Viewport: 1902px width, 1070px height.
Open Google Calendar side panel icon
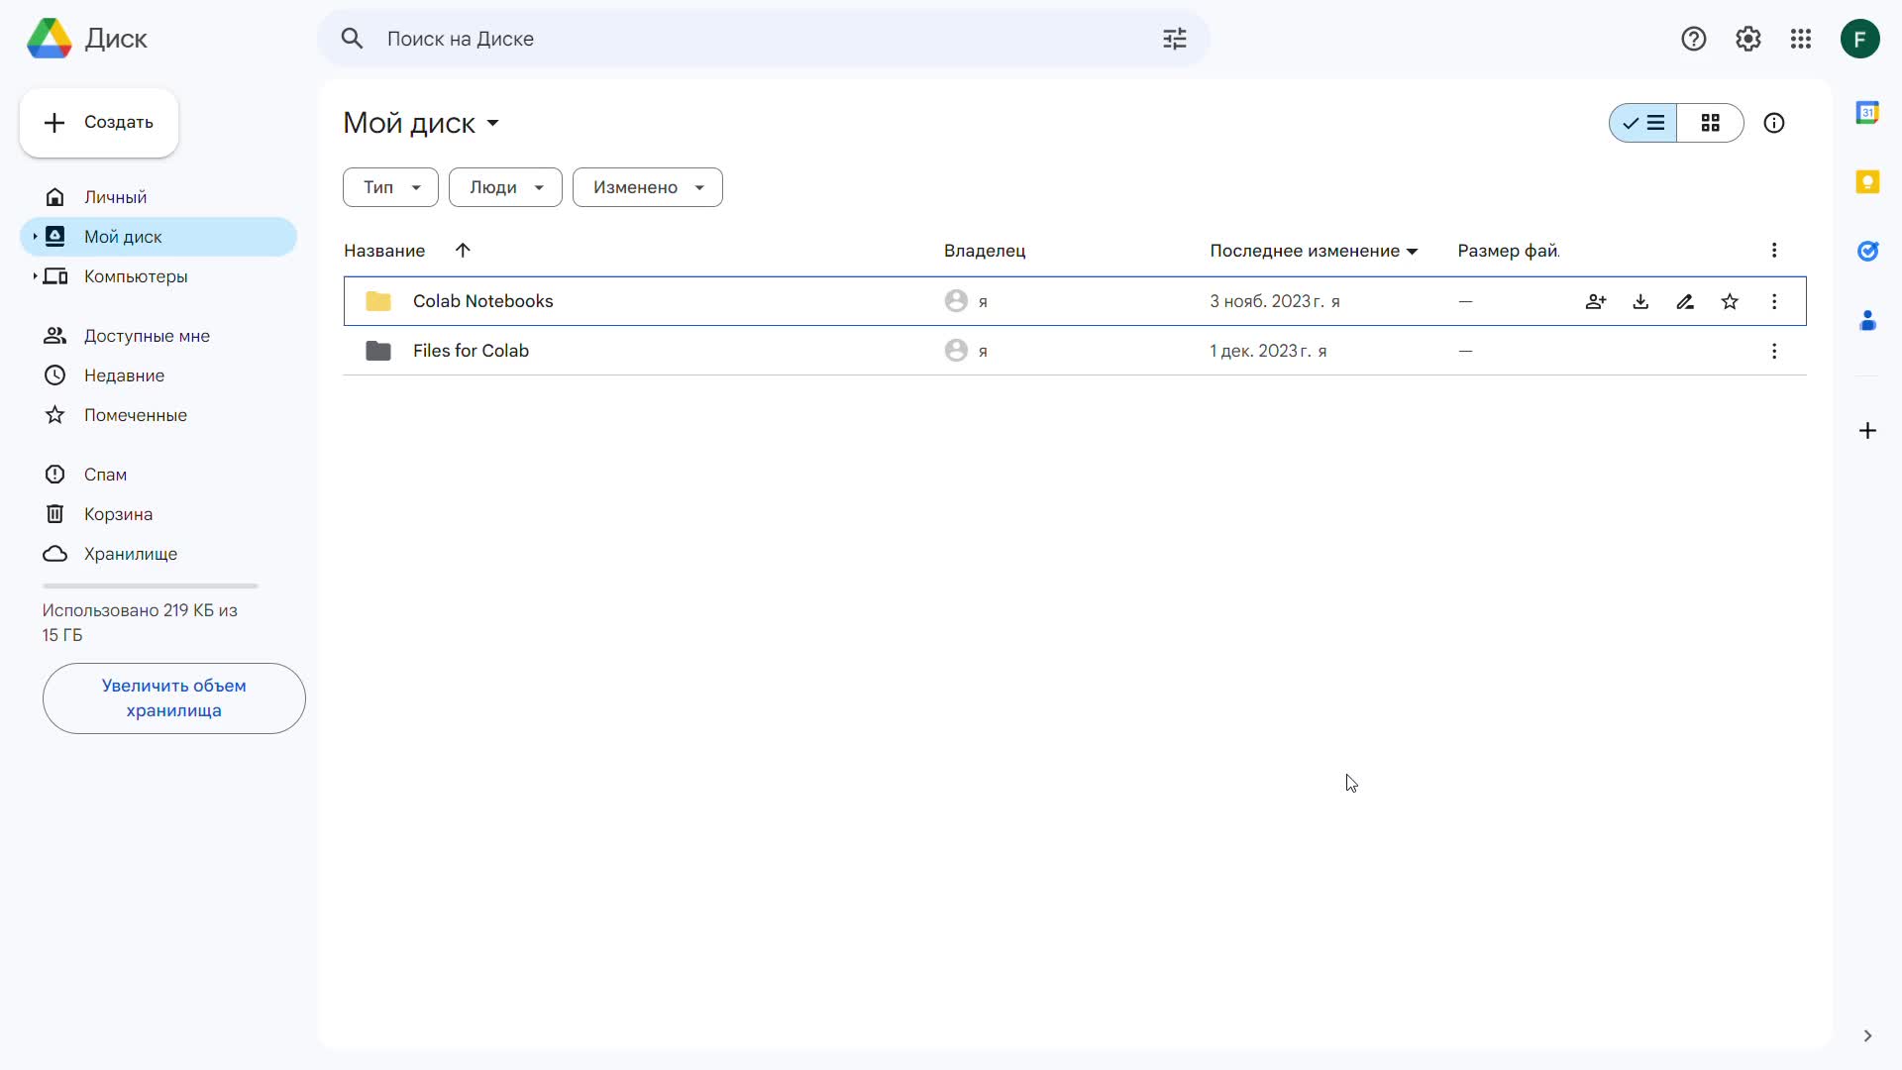(x=1867, y=112)
